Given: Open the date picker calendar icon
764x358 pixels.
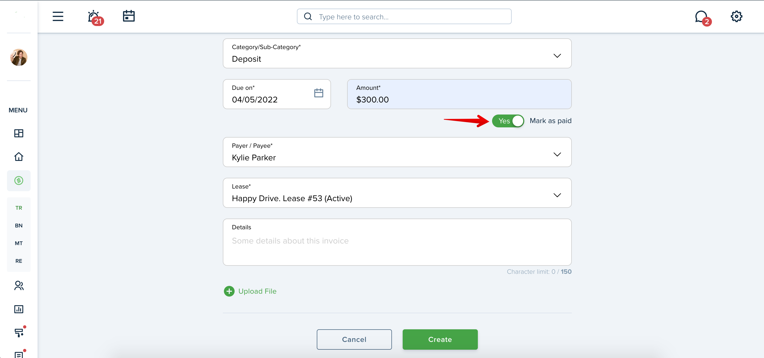Looking at the screenshot, I should [319, 93].
